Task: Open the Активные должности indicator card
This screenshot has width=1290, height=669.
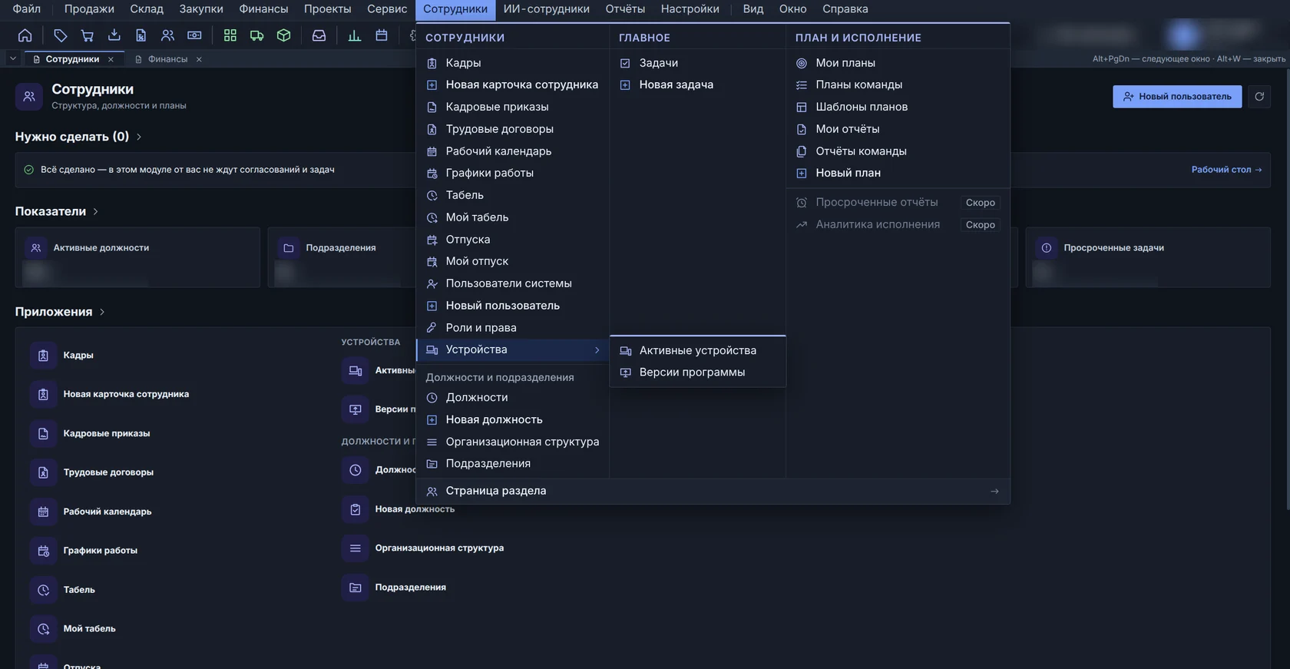Action: 137,257
